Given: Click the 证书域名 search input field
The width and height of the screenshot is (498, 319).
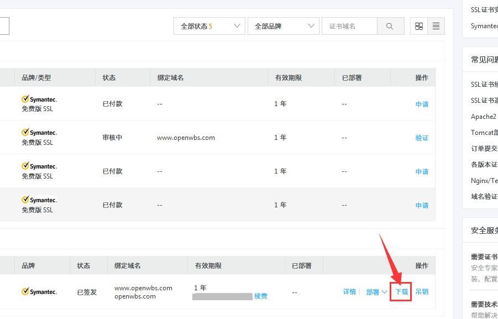Looking at the screenshot, I should [349, 25].
